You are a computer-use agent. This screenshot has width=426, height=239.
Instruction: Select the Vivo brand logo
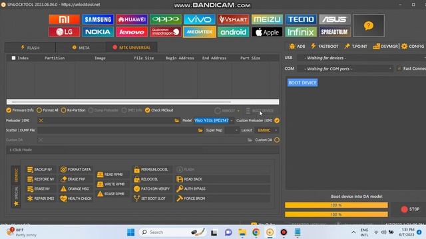[200, 19]
